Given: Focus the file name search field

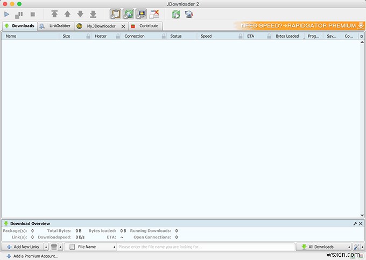Looking at the screenshot, I should (x=206, y=247).
